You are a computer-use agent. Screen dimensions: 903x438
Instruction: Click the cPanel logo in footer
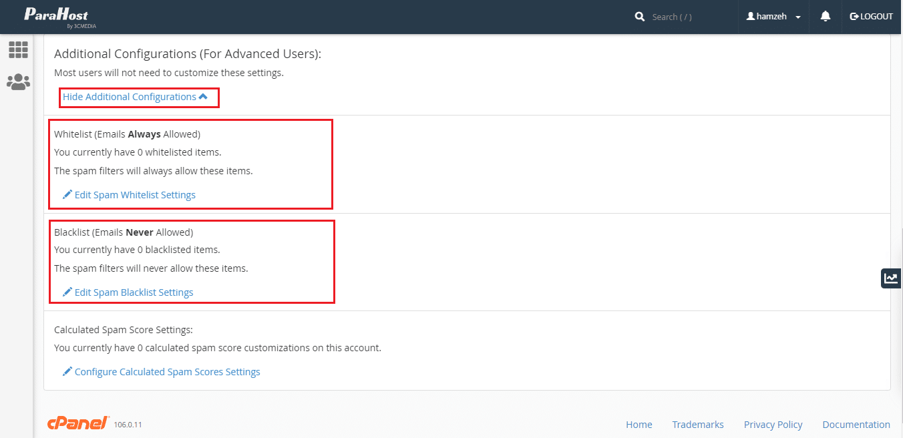(78, 423)
